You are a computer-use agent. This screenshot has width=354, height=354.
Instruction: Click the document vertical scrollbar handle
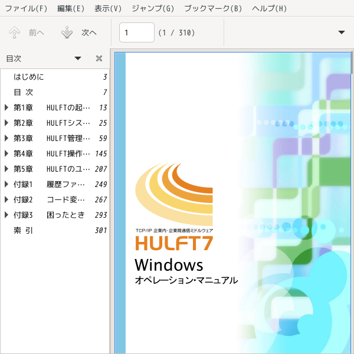(352, 63)
